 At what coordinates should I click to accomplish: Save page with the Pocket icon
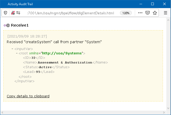(148, 13)
